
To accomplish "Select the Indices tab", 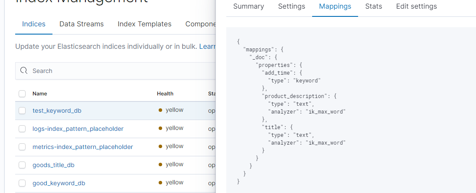I will point(34,24).
